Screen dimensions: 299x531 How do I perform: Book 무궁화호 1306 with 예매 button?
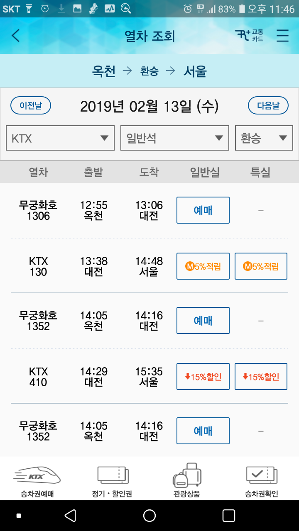[203, 210]
